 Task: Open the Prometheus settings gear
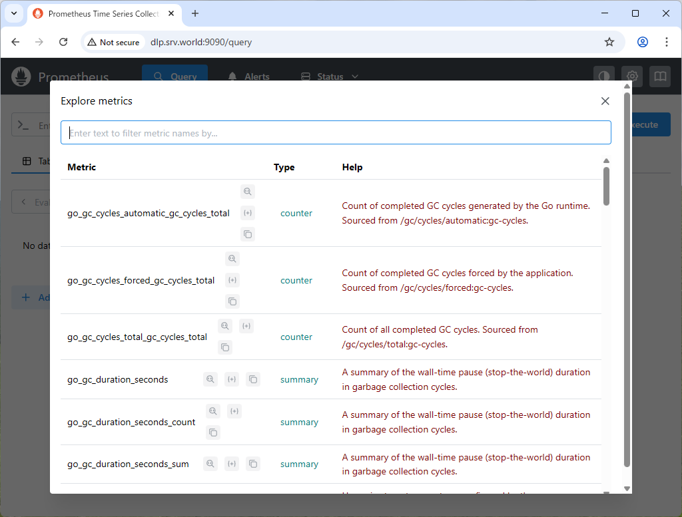[632, 77]
